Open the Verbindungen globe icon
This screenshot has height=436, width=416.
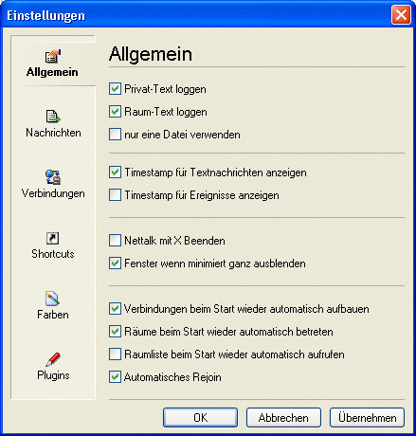pos(53,177)
